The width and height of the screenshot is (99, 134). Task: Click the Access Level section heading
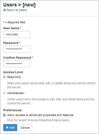(13, 72)
